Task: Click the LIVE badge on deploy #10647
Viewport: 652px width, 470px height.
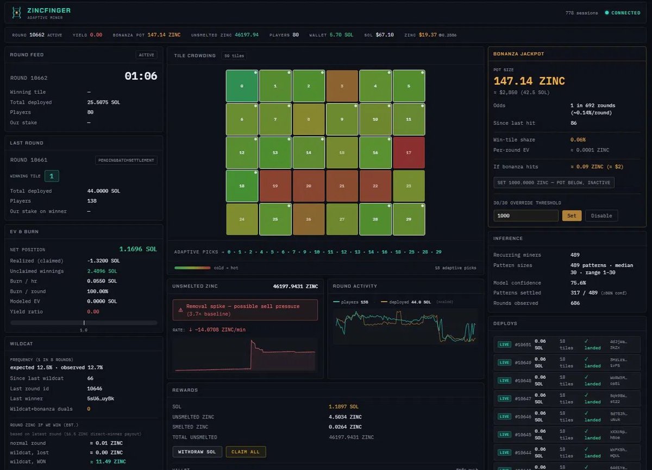Action: click(x=504, y=398)
